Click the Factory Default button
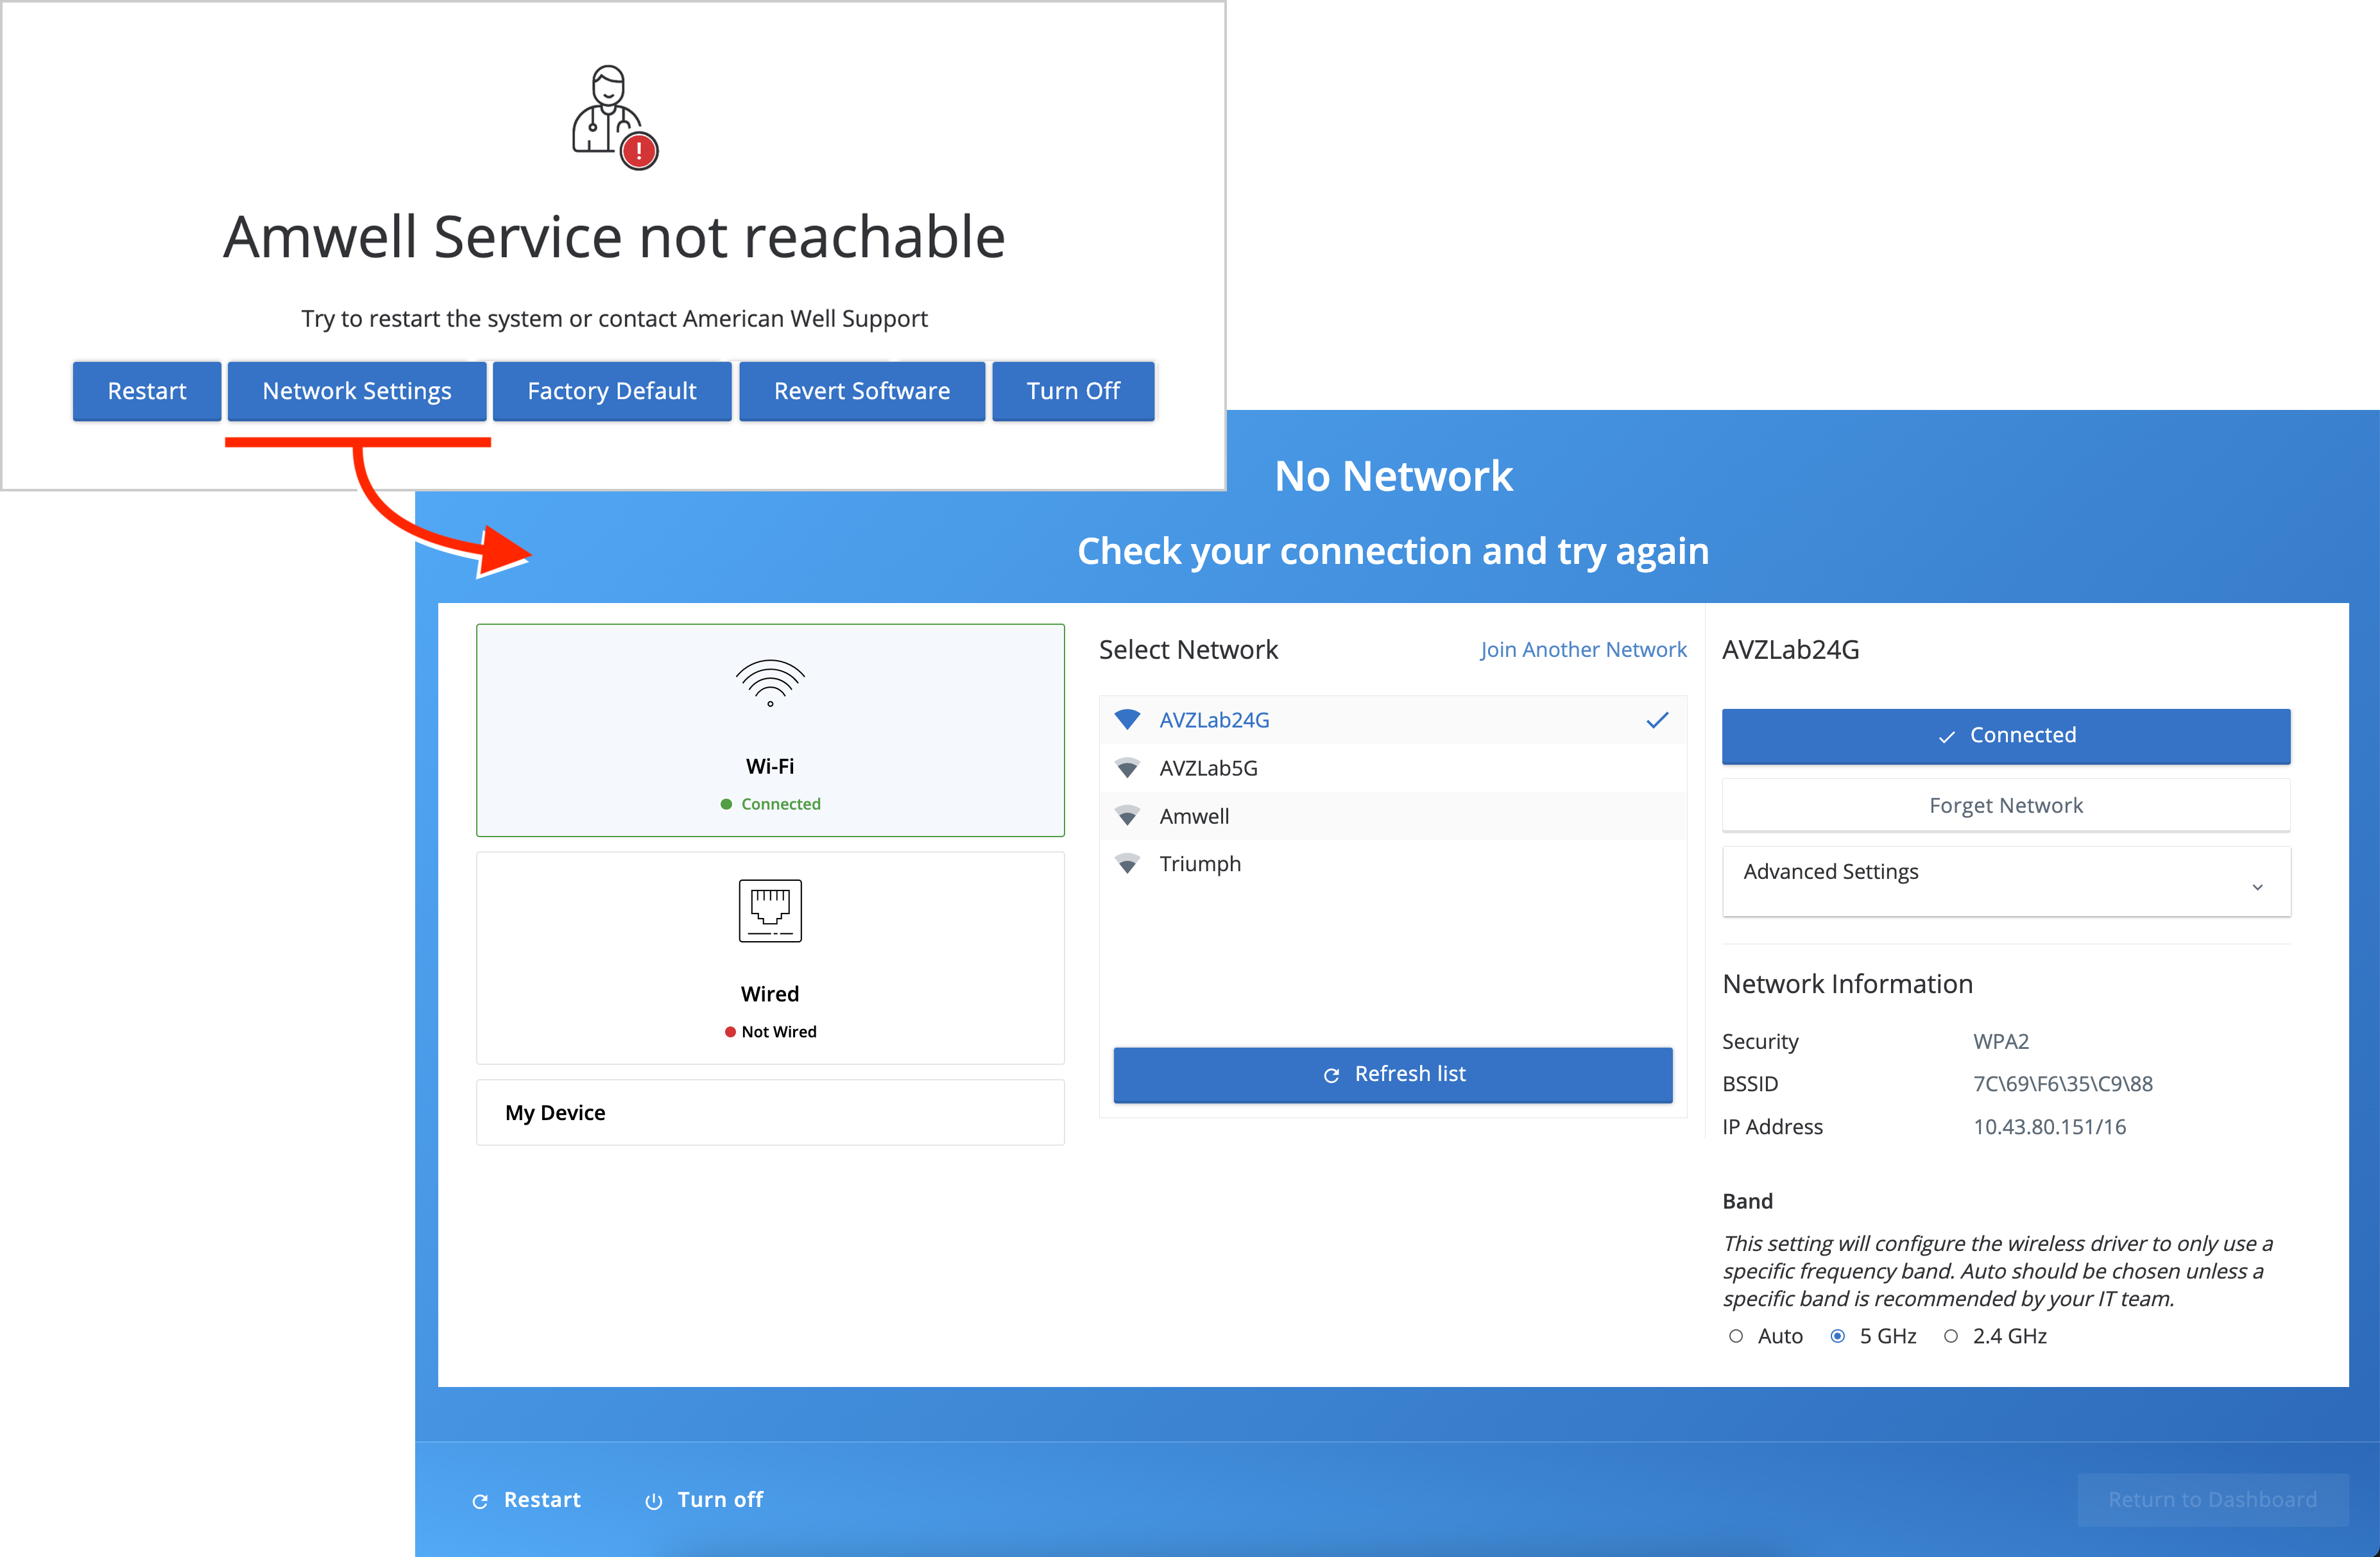This screenshot has width=2380, height=1557. [x=612, y=391]
